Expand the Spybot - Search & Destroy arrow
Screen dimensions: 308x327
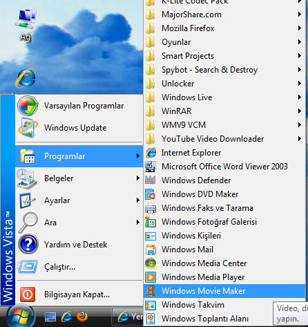click(300, 69)
